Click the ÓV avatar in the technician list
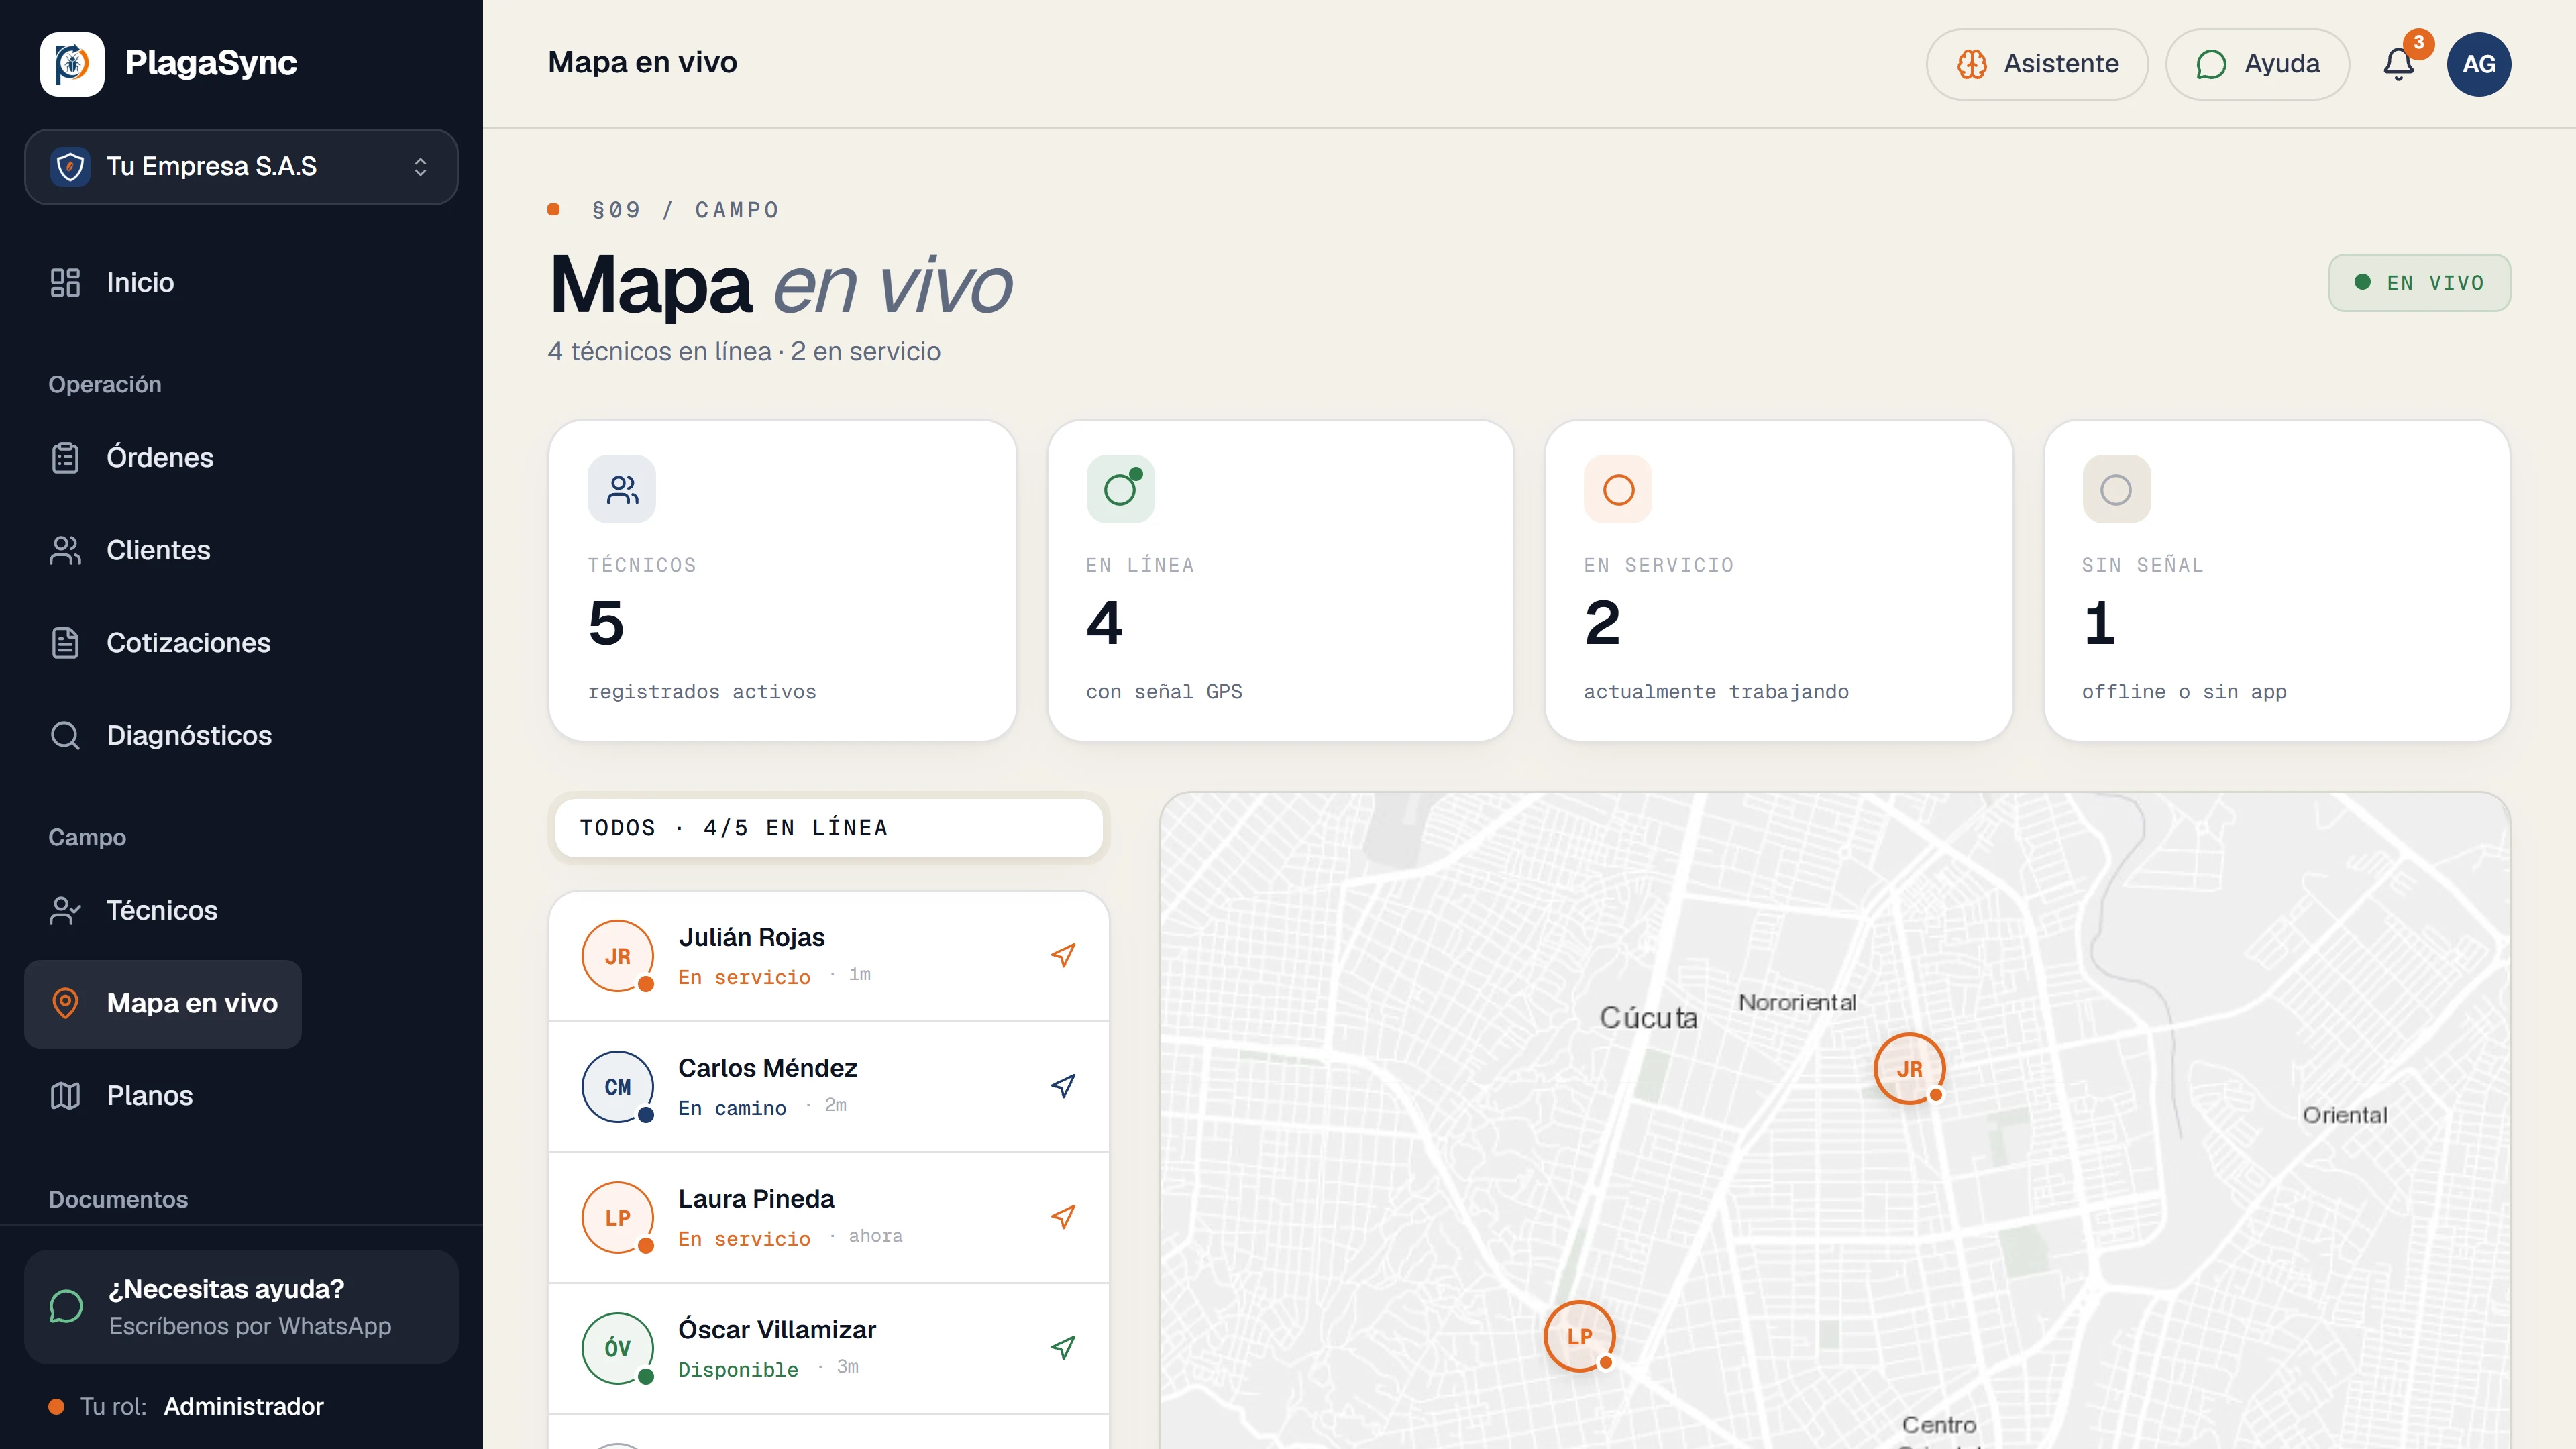2576x1449 pixels. [x=618, y=1349]
